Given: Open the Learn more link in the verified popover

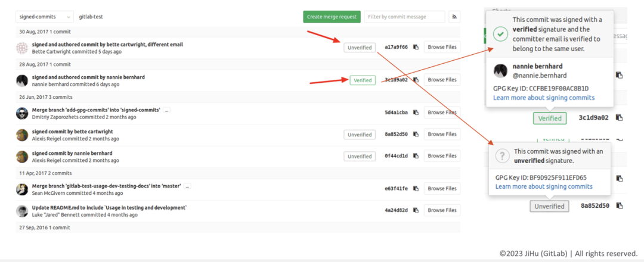Looking at the screenshot, I should click(544, 98).
